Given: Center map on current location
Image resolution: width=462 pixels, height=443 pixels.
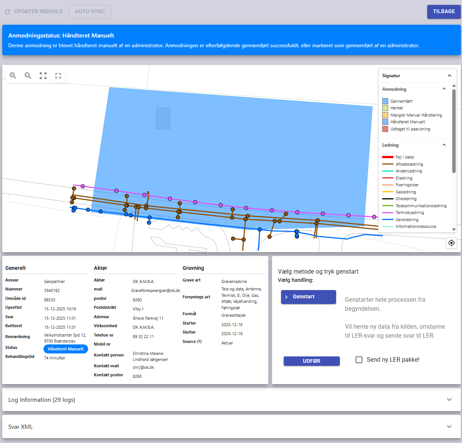Looking at the screenshot, I should (452, 243).
